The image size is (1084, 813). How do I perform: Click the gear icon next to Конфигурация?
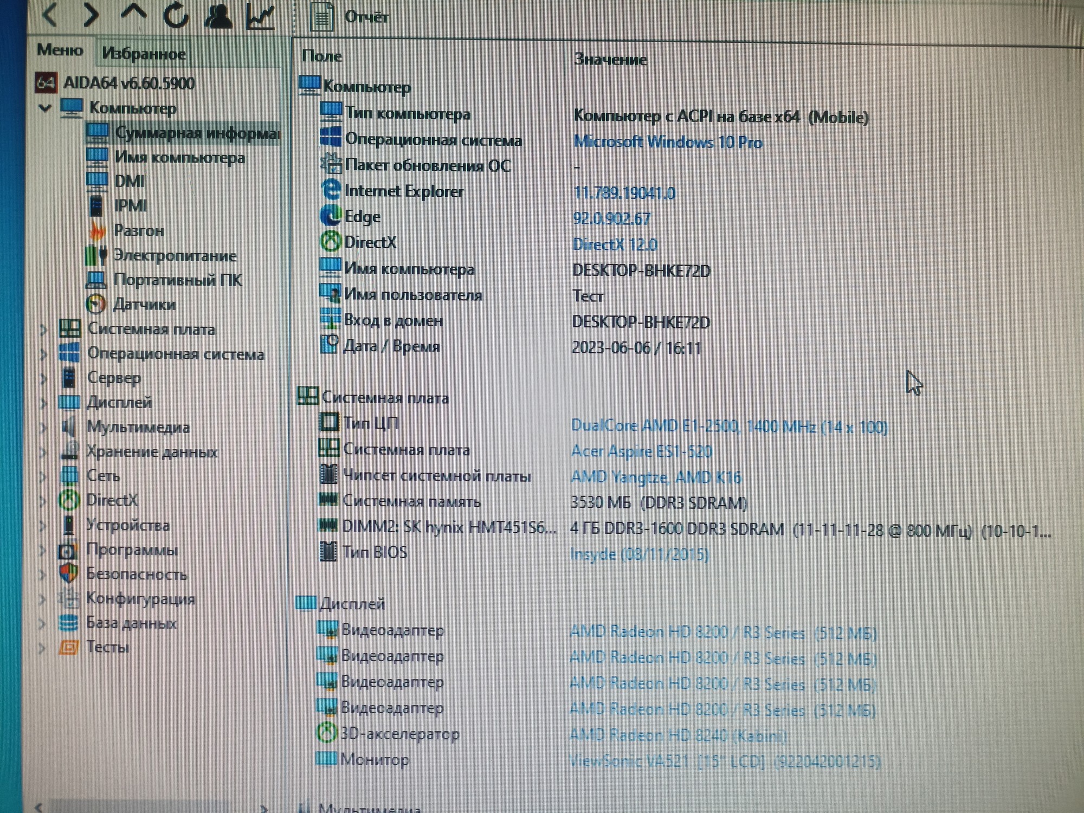(68, 598)
